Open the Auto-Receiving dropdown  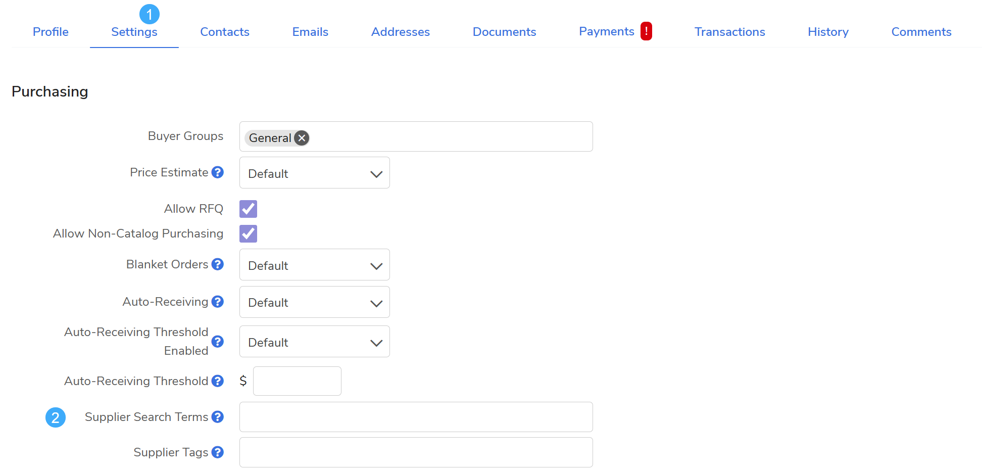(x=314, y=302)
